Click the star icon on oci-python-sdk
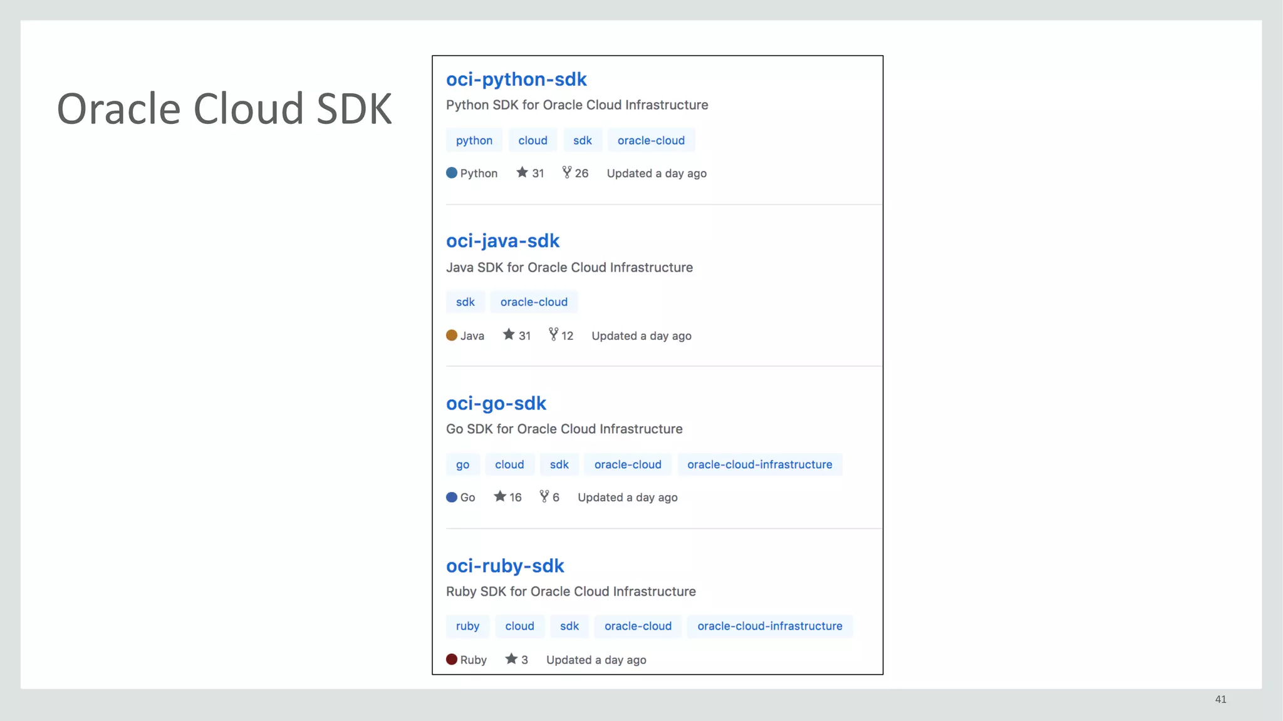Screen dimensions: 1283x721 (522, 172)
